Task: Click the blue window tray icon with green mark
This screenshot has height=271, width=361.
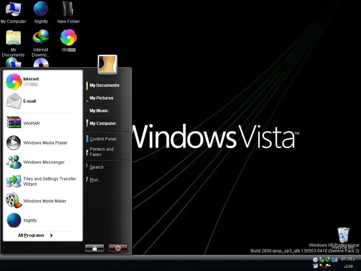Action: click(x=316, y=266)
